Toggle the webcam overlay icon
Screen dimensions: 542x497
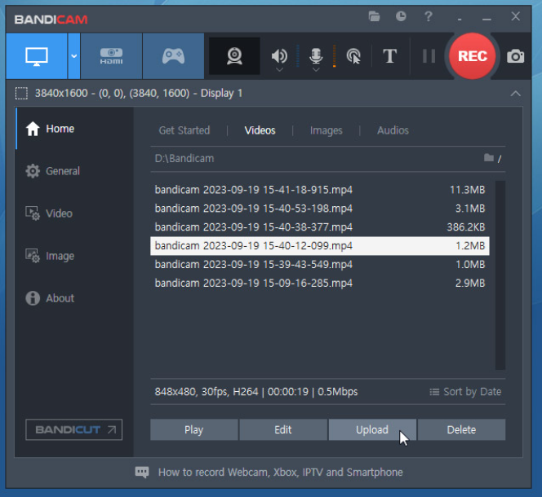tap(234, 56)
